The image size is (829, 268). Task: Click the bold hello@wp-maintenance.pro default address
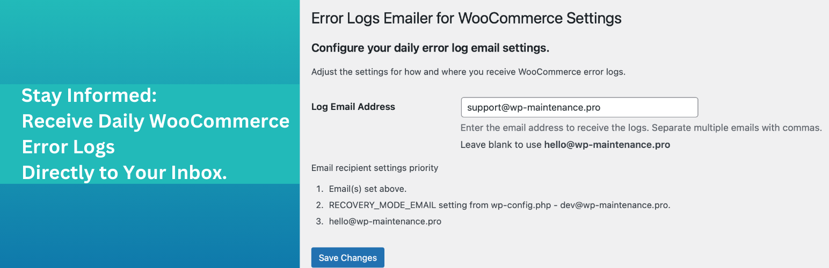click(607, 145)
